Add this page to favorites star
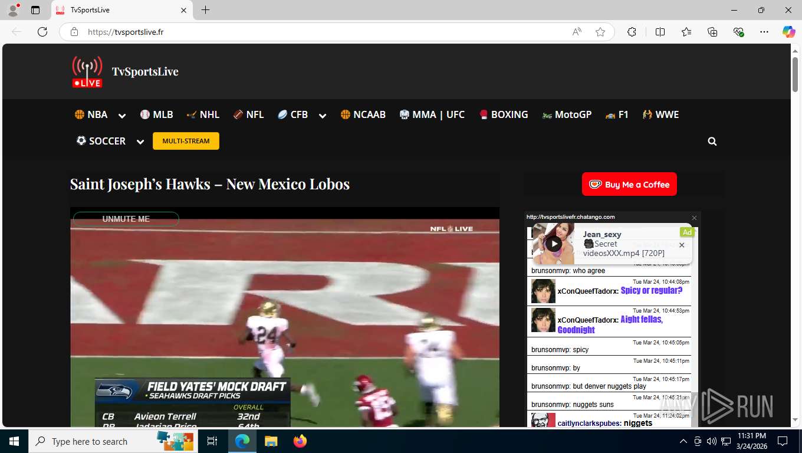This screenshot has width=802, height=453. click(600, 32)
